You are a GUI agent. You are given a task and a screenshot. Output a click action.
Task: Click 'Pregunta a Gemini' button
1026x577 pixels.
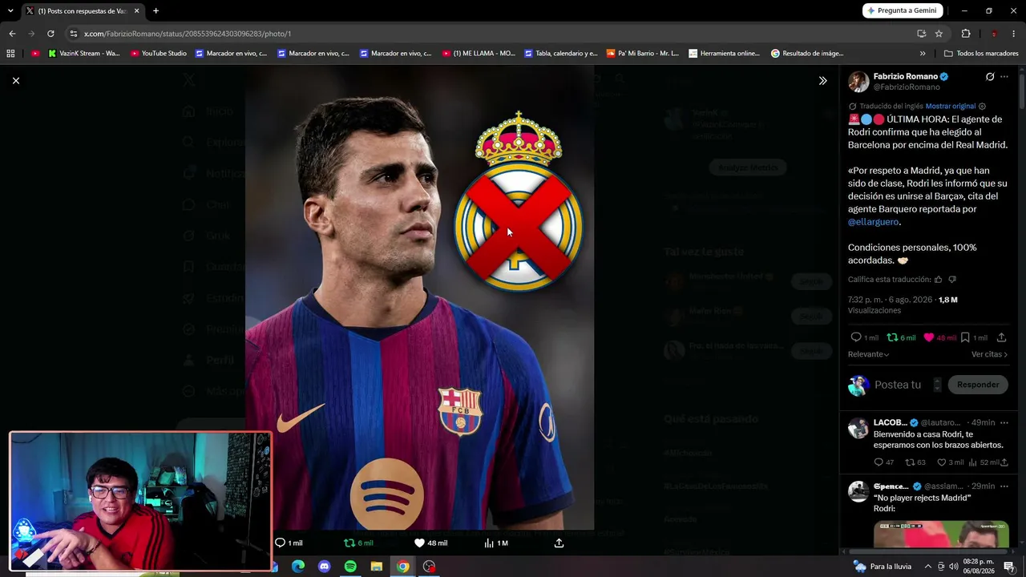pos(903,10)
